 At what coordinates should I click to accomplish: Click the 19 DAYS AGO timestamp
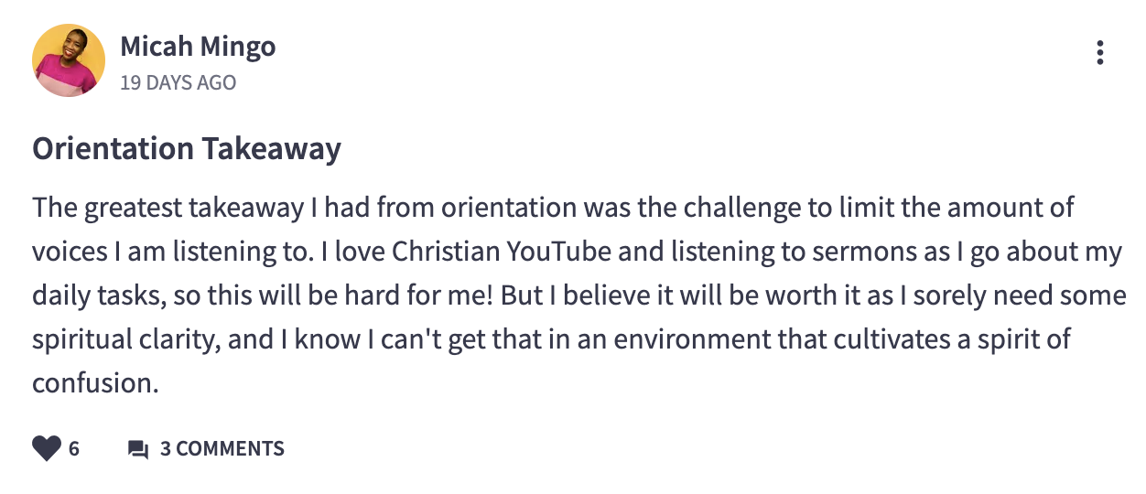[x=178, y=82]
